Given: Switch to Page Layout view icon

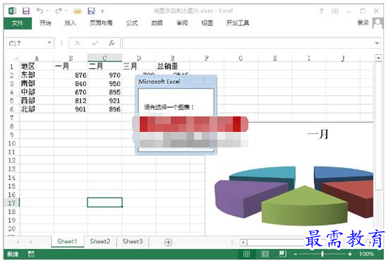Looking at the screenshot, I should [x=265, y=254].
